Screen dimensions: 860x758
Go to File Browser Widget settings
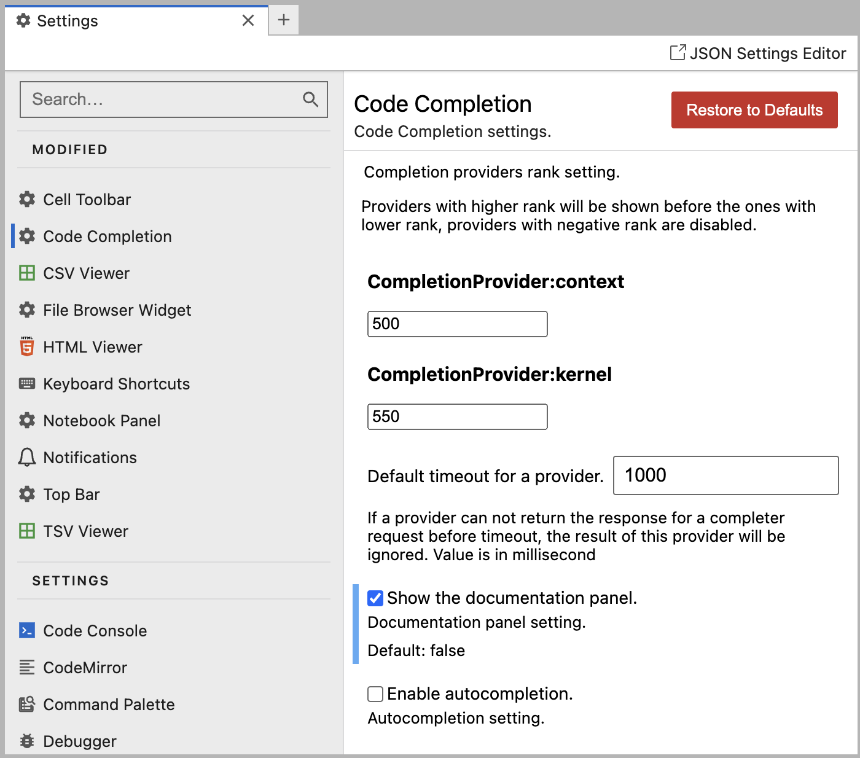click(x=117, y=310)
